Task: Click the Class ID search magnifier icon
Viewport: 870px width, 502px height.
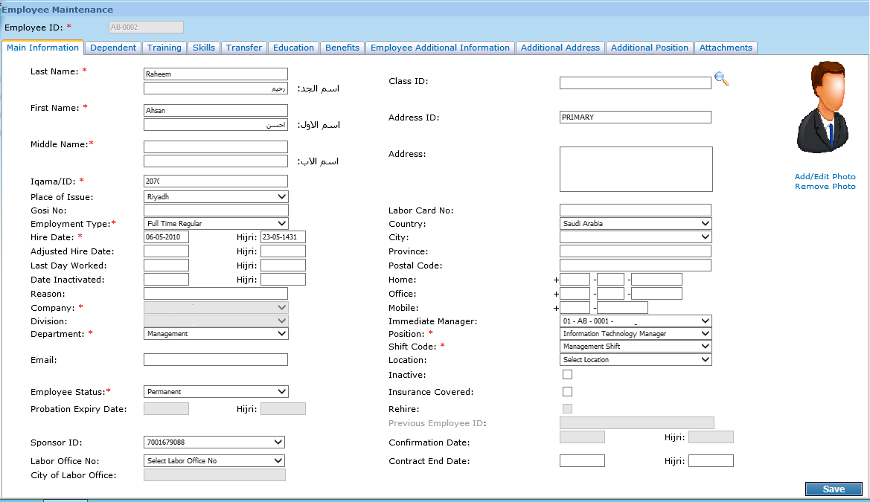Action: pyautogui.click(x=720, y=79)
